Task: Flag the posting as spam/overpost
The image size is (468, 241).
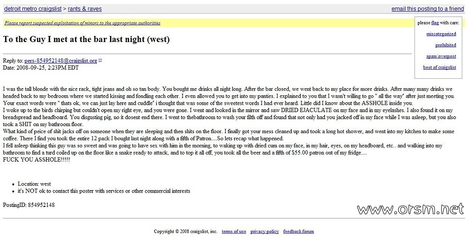Action: [x=441, y=57]
